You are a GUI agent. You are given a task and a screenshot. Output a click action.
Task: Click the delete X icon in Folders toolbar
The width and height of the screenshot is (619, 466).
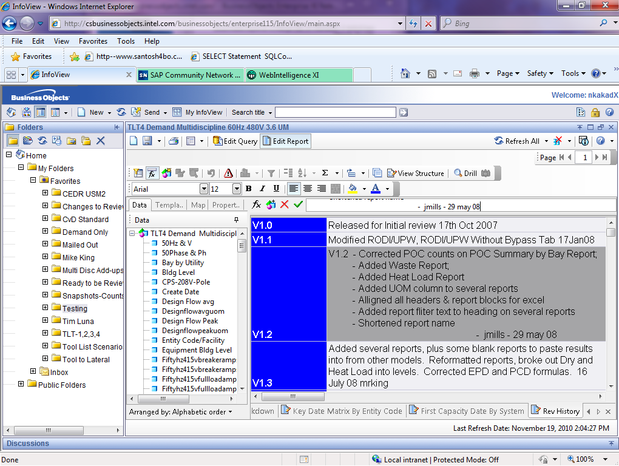coord(101,141)
